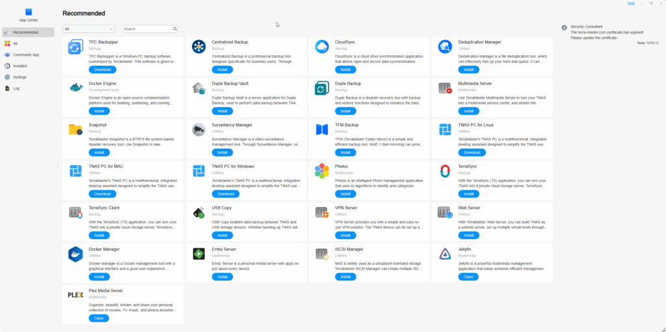The width and height of the screenshot is (666, 332).
Task: Click the Multimedia Server icon
Action: 445,88
